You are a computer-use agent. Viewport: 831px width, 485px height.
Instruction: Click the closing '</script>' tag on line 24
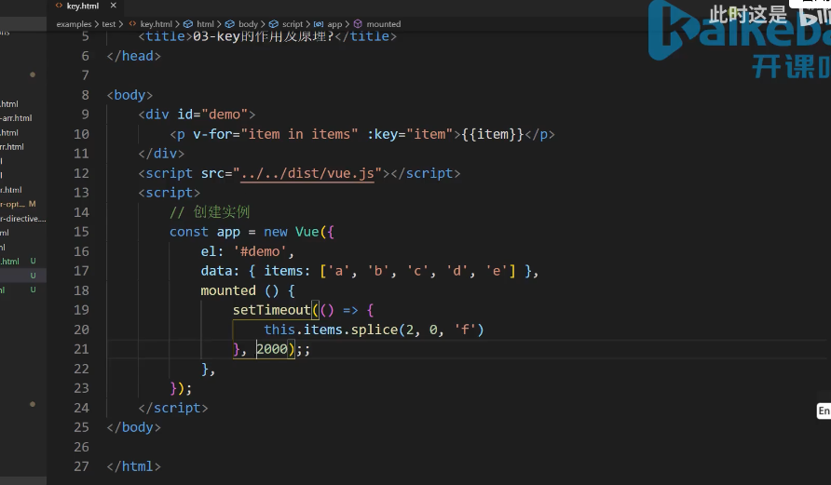point(173,408)
